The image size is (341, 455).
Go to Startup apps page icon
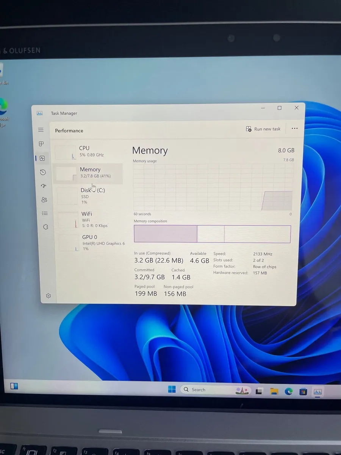(44, 186)
